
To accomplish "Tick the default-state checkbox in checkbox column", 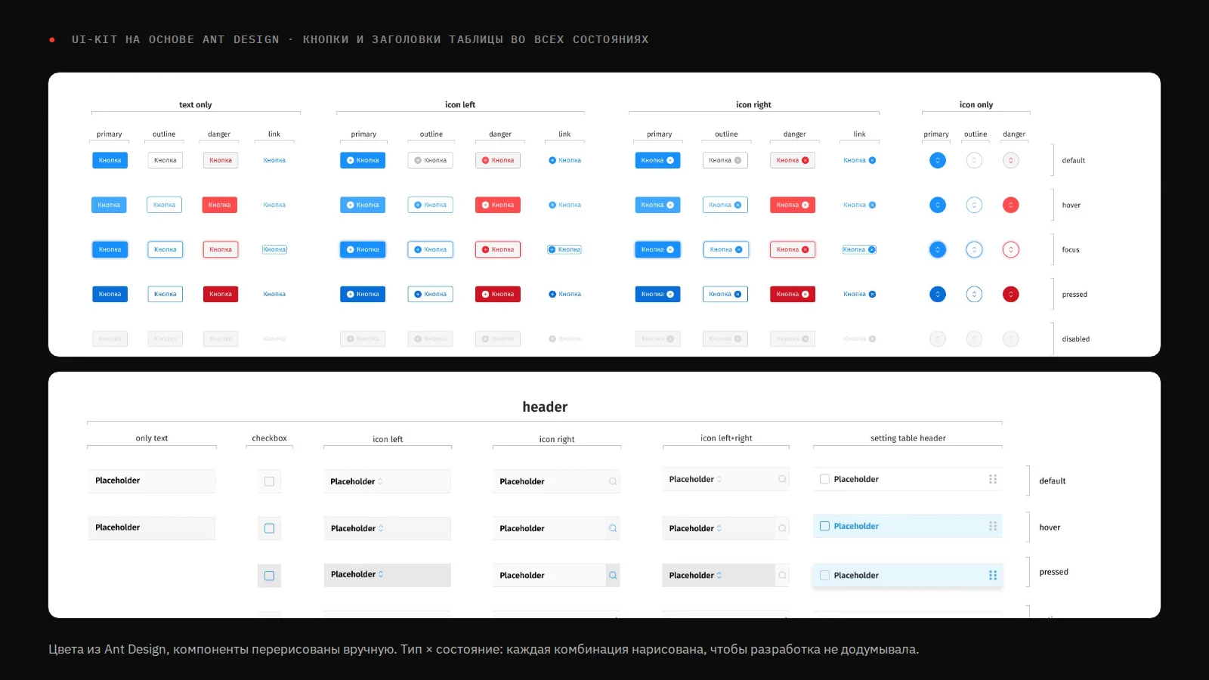I will point(269,481).
